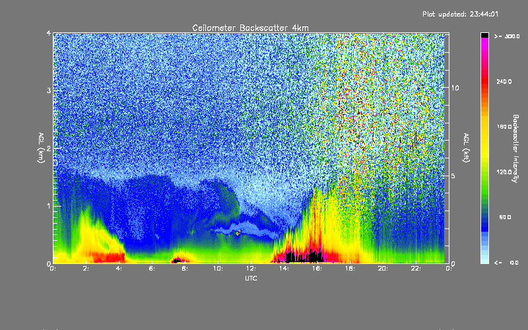This screenshot has width=528, height=330.
Task: Click the '22:' UTC tick label
Action: [x=416, y=269]
